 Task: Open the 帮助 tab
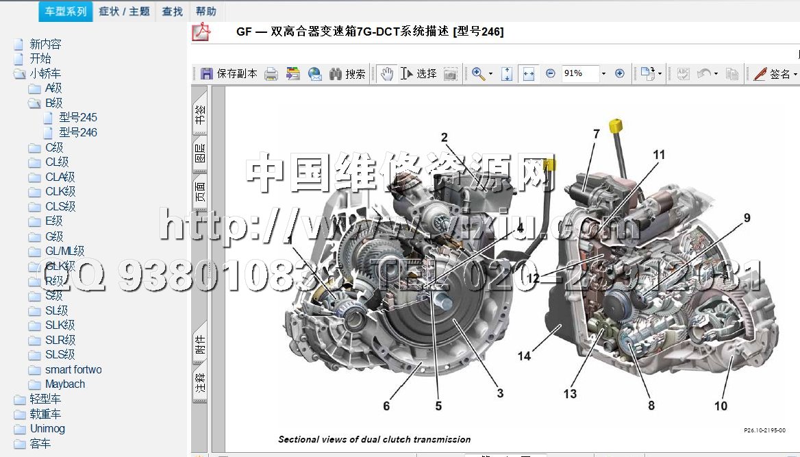pos(205,11)
